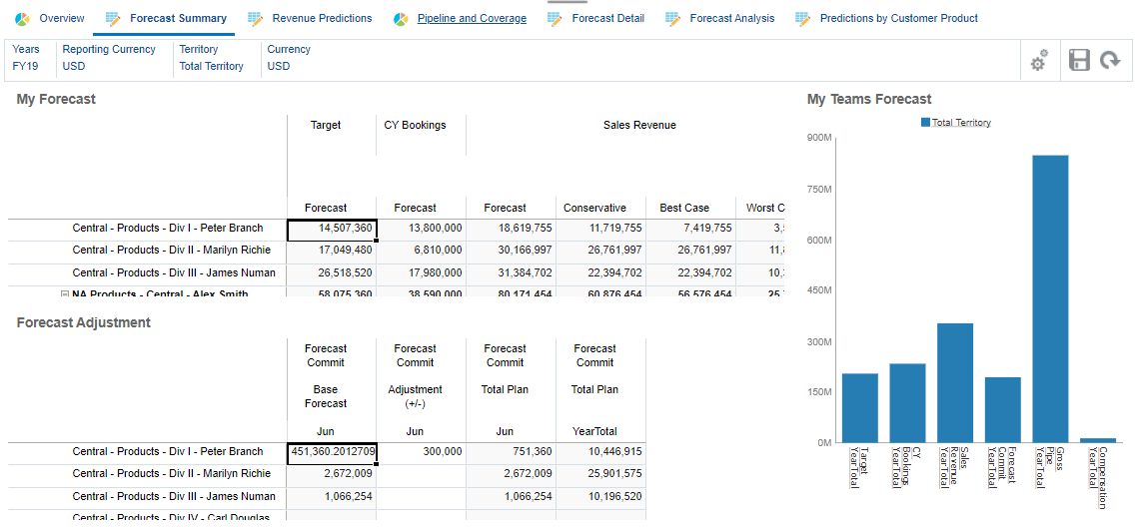
Task: Click the Overview tab pie-chart icon
Action: pos(22,19)
